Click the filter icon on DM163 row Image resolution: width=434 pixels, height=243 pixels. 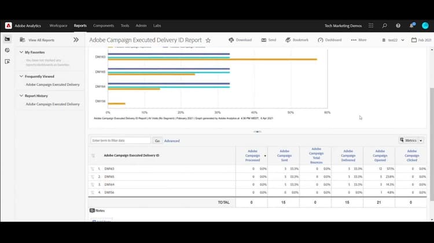tap(93, 169)
